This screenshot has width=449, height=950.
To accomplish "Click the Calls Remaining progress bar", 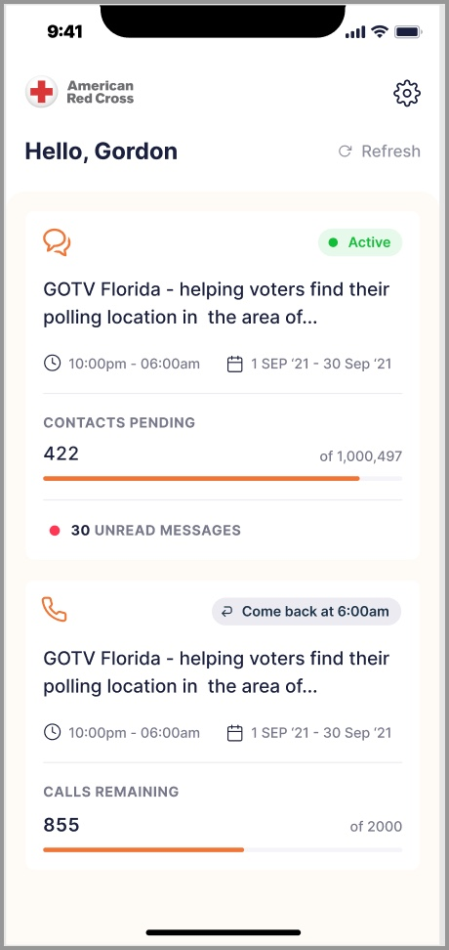I will click(223, 850).
